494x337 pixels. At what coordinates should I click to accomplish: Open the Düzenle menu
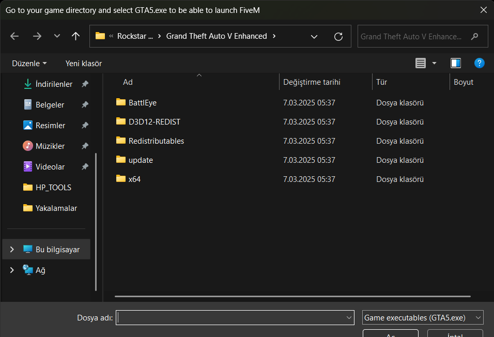[x=29, y=64]
